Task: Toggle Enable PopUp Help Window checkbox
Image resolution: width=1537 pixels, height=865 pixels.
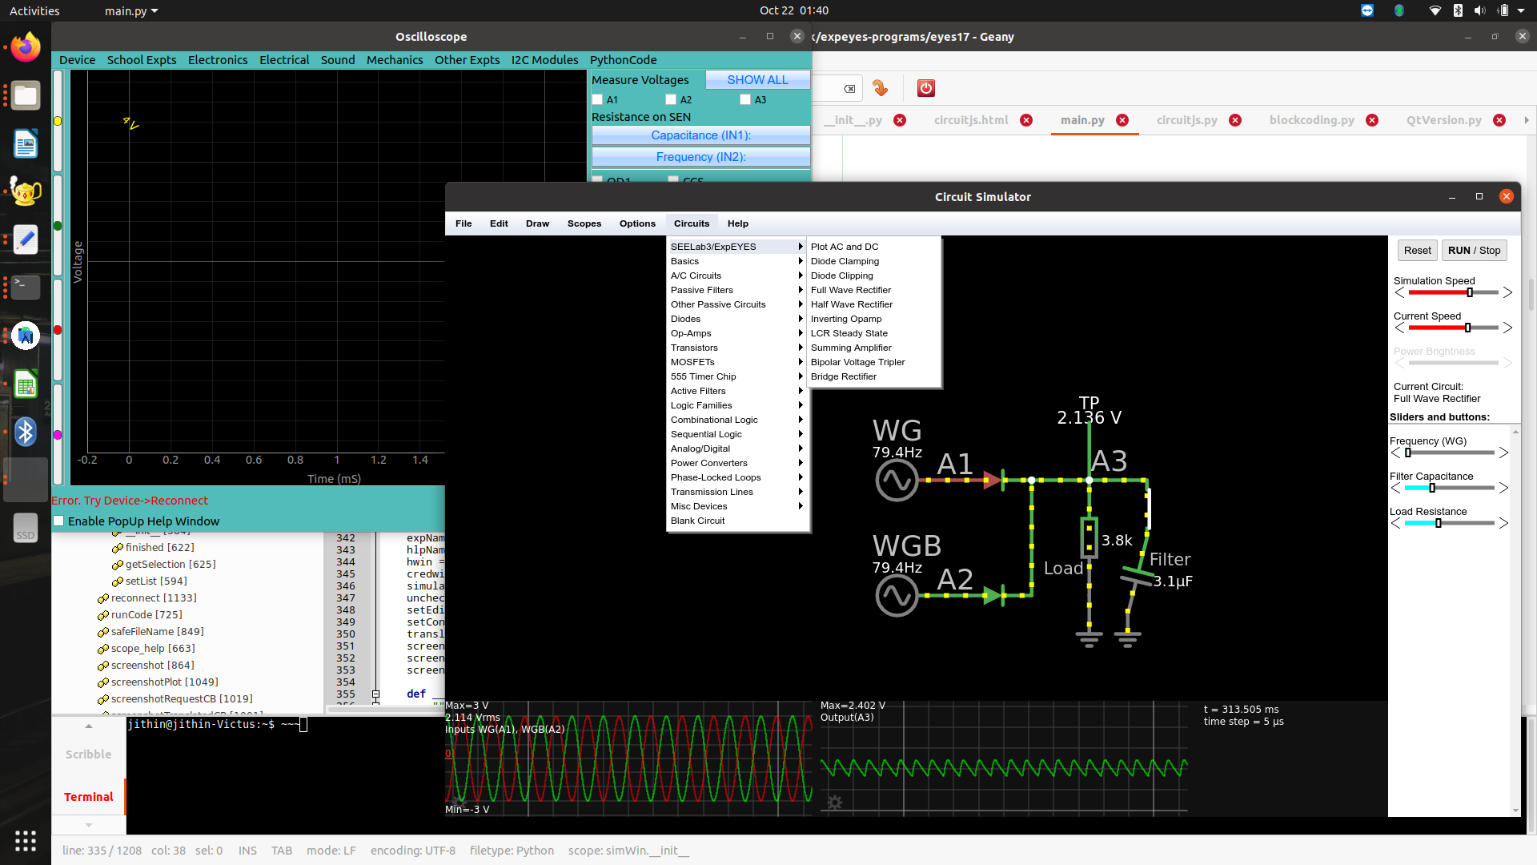Action: pyautogui.click(x=58, y=521)
